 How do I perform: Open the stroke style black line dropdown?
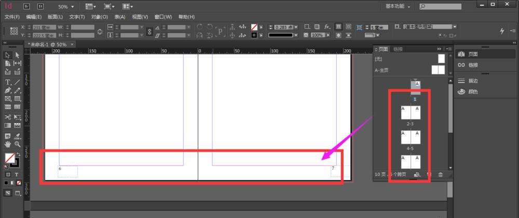(x=296, y=35)
